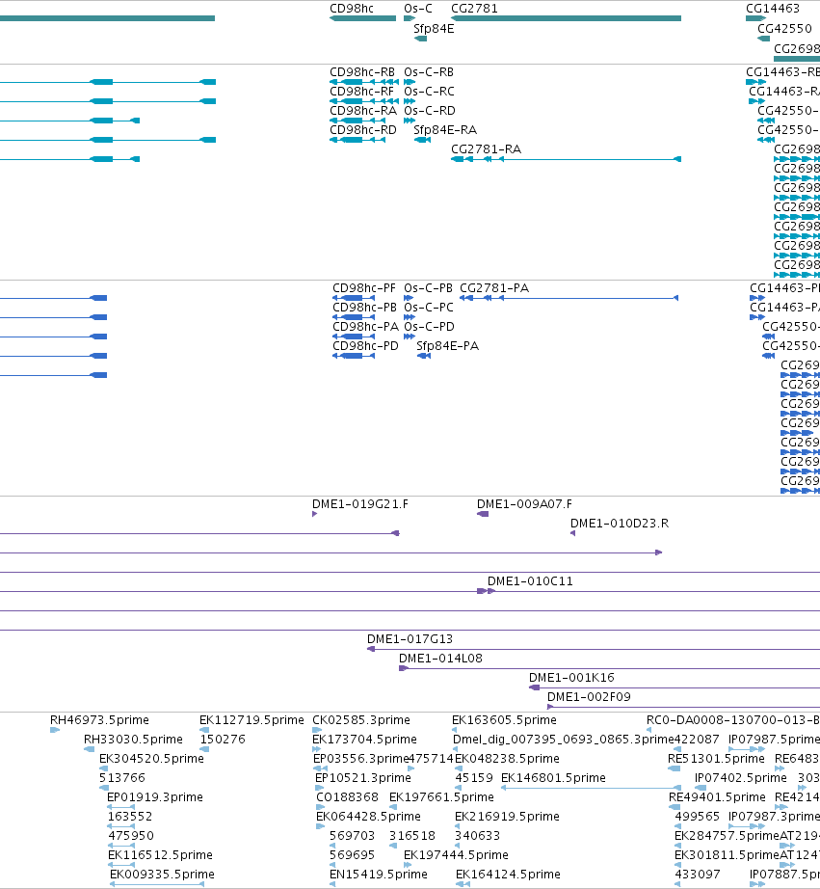Click EST entry 163552
820x889 pixels.
click(x=130, y=817)
